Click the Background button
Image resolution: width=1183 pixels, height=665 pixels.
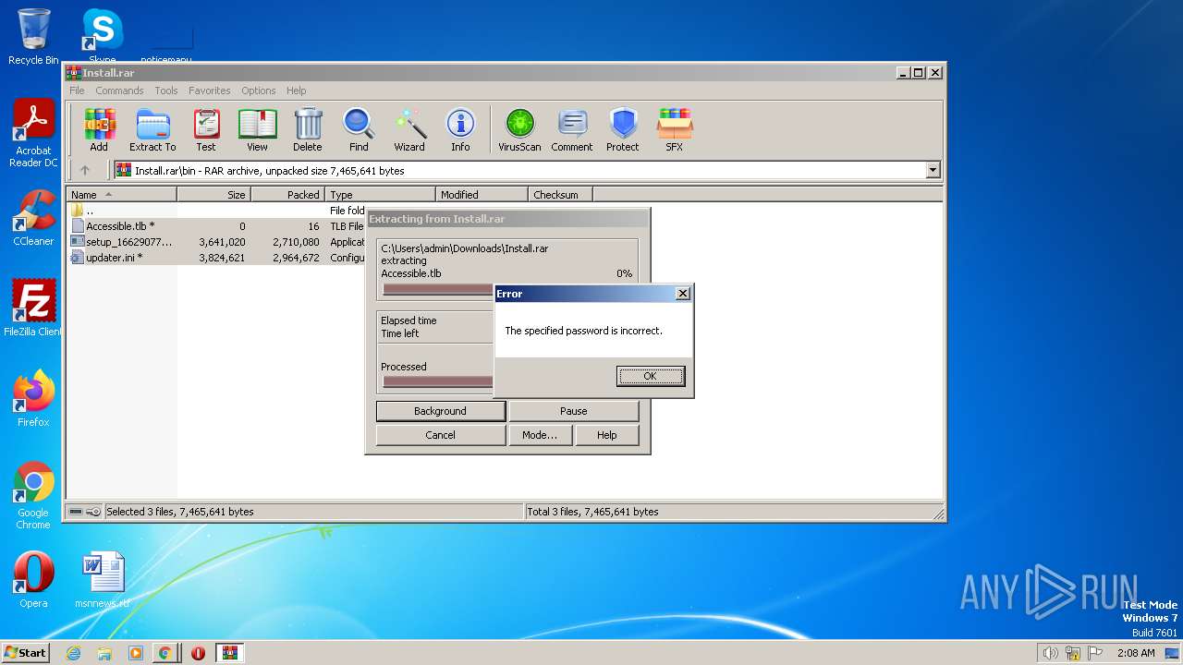pos(440,411)
